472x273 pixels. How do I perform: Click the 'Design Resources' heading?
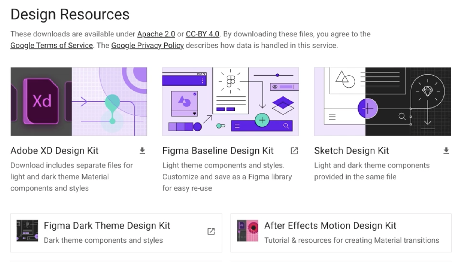(x=70, y=14)
